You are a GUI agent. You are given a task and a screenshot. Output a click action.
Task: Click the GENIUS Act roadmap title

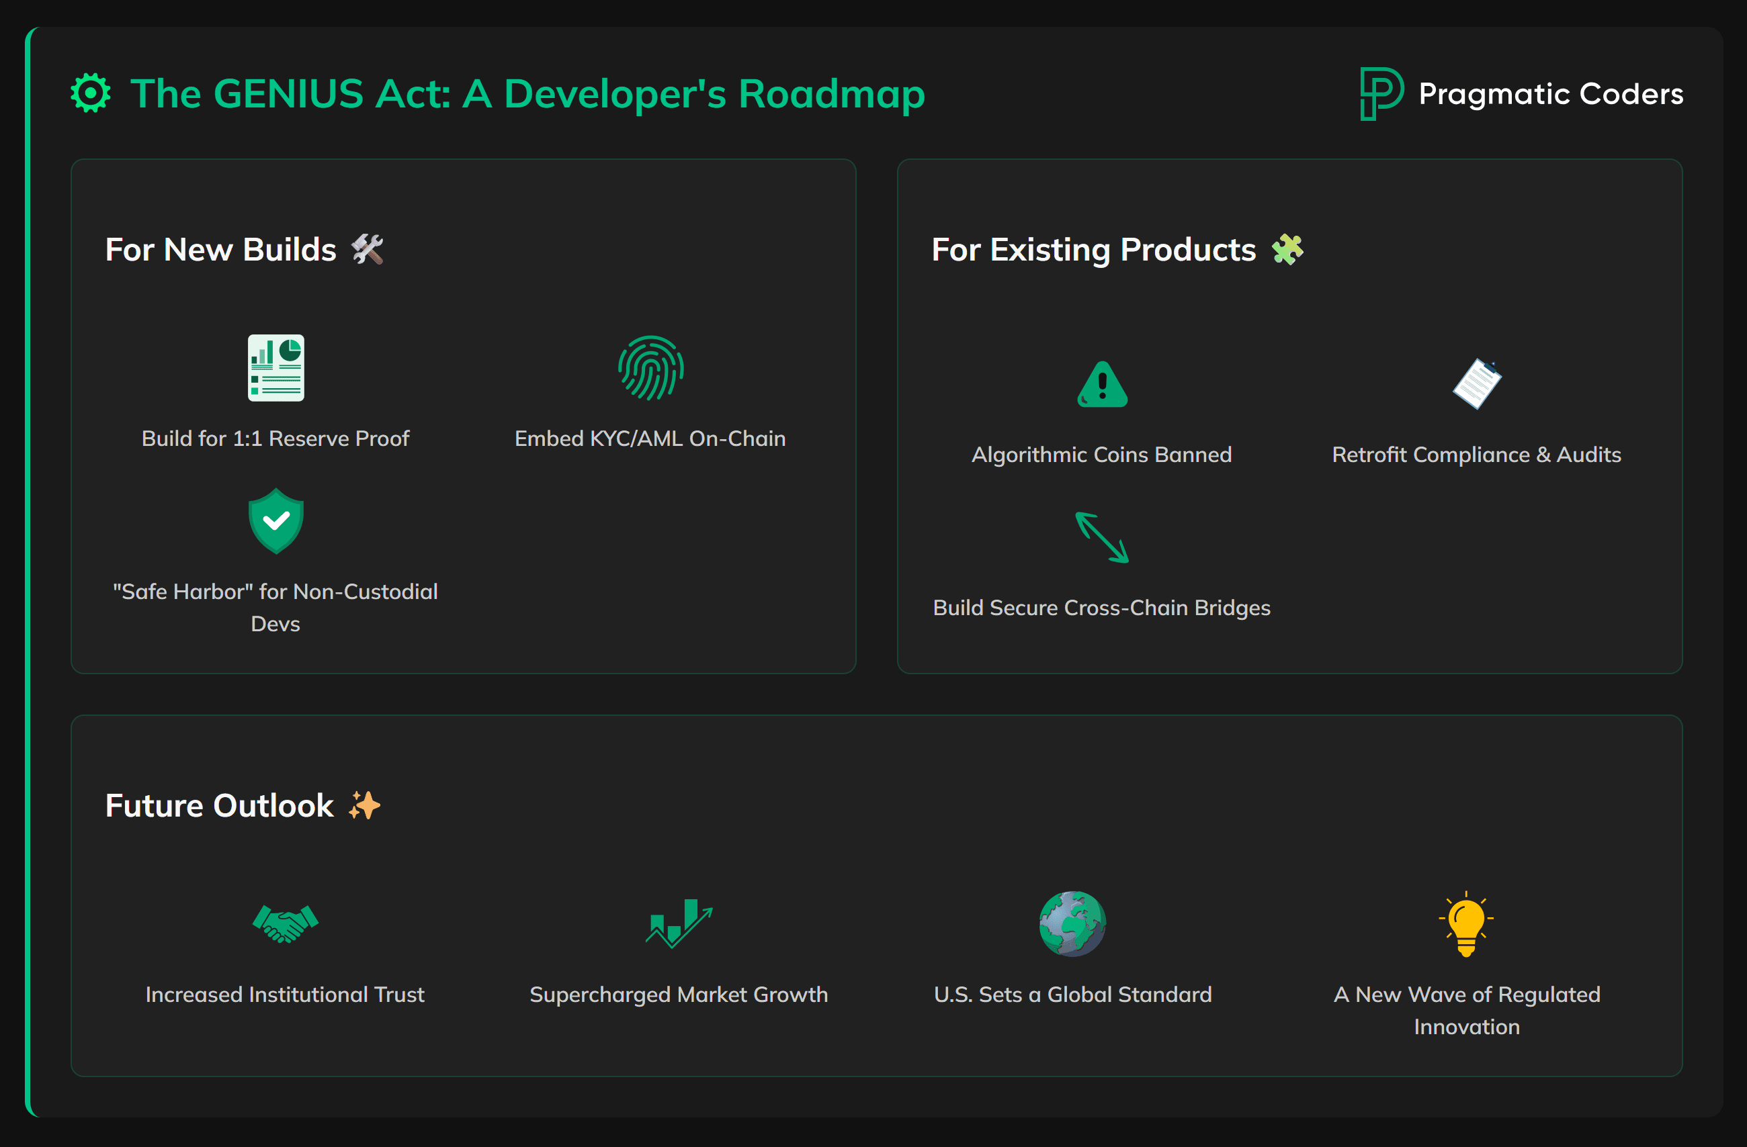[x=527, y=94]
